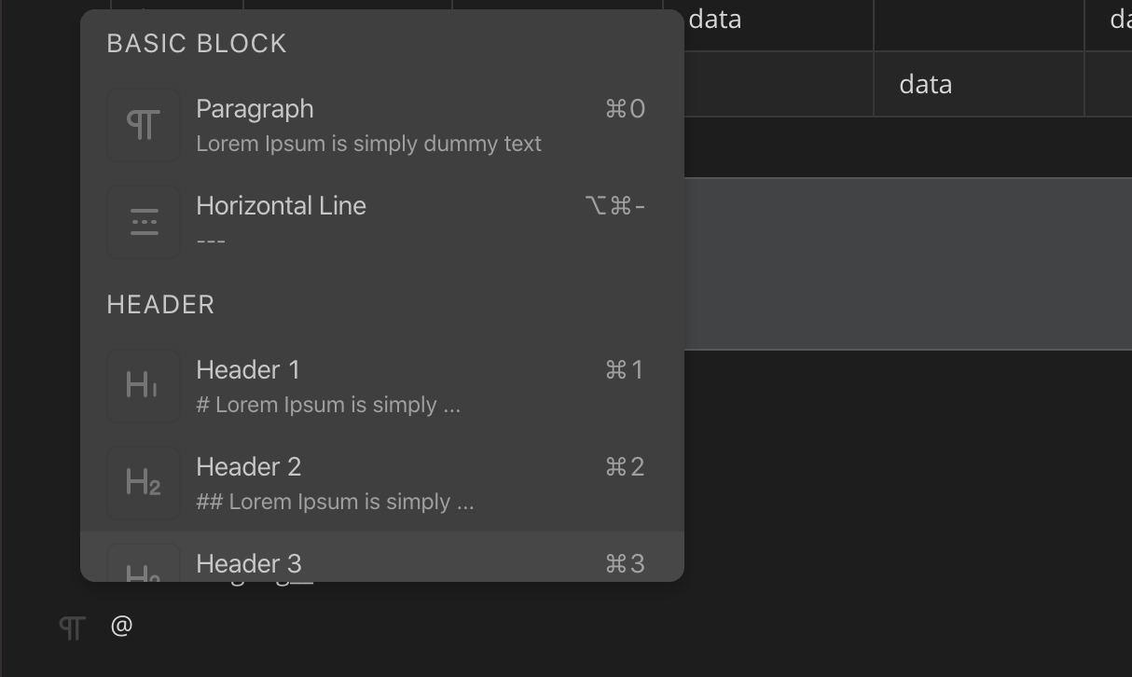Click the ⌘0 shortcut label for Paragraph
The width and height of the screenshot is (1132, 677).
(625, 109)
